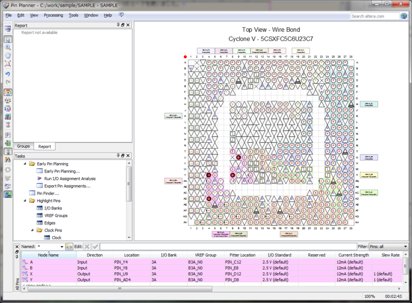The height and width of the screenshot is (303, 412).
Task: Click the greyed Redo arrow
Action: pos(8,82)
